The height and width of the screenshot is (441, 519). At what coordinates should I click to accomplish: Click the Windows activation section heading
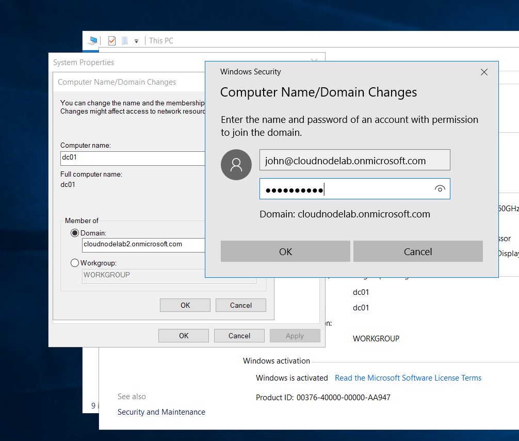277,361
